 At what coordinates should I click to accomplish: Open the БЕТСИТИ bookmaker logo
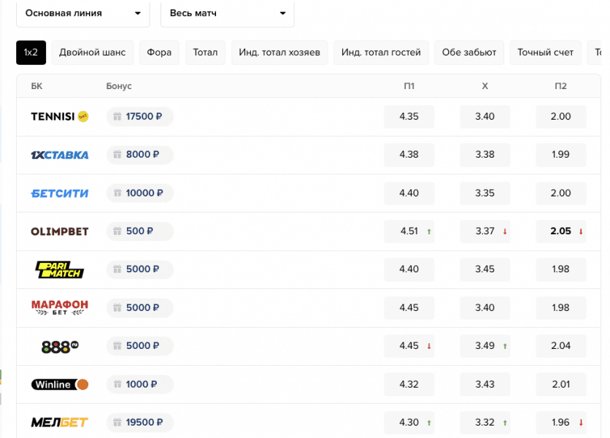pyautogui.click(x=59, y=193)
